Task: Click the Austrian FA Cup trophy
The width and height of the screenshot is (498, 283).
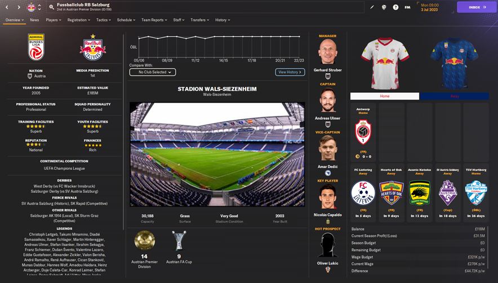Action: [x=179, y=240]
